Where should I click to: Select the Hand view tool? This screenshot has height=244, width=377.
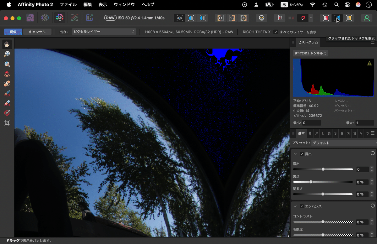point(7,44)
